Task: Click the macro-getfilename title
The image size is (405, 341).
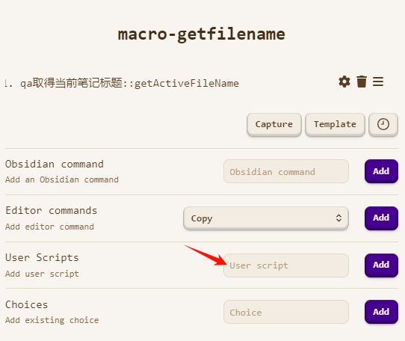Action: click(202, 34)
